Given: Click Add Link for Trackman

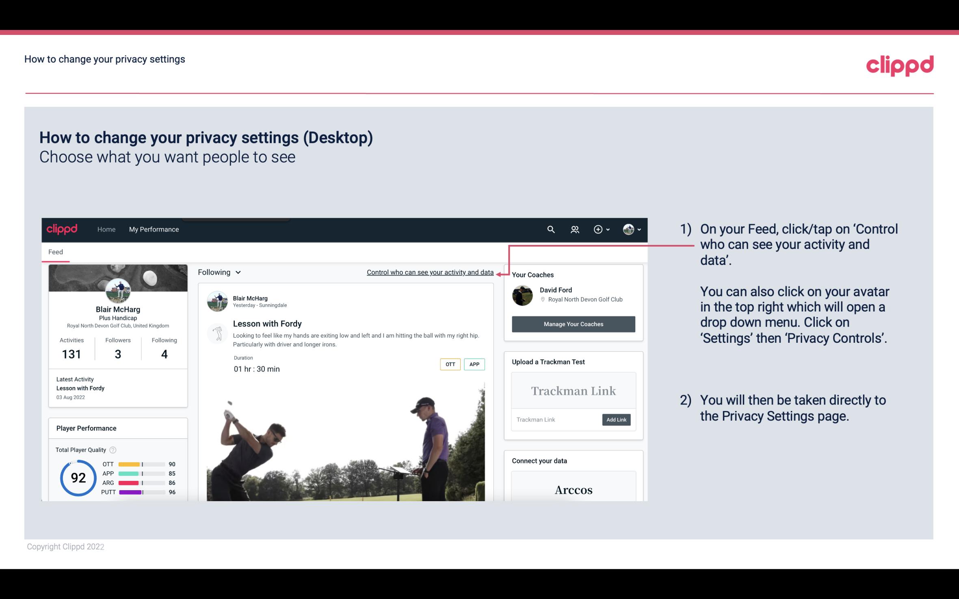Looking at the screenshot, I should tap(615, 420).
